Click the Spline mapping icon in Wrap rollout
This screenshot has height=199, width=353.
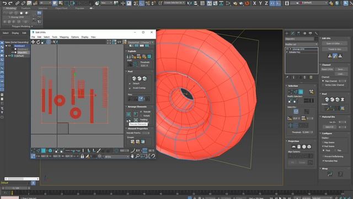click(x=330, y=174)
